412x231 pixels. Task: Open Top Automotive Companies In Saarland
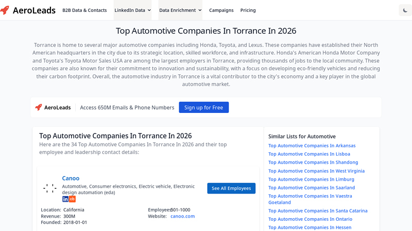[x=312, y=188]
